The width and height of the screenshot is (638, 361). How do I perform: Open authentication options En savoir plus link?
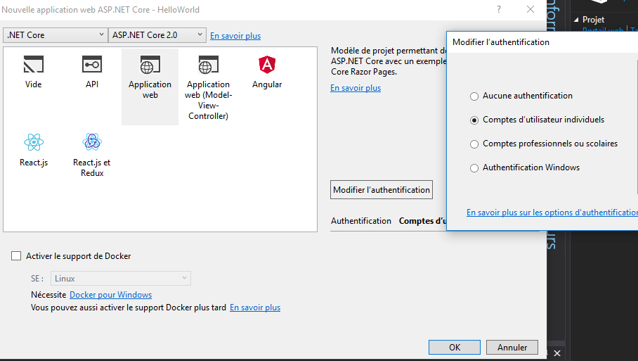click(x=552, y=213)
